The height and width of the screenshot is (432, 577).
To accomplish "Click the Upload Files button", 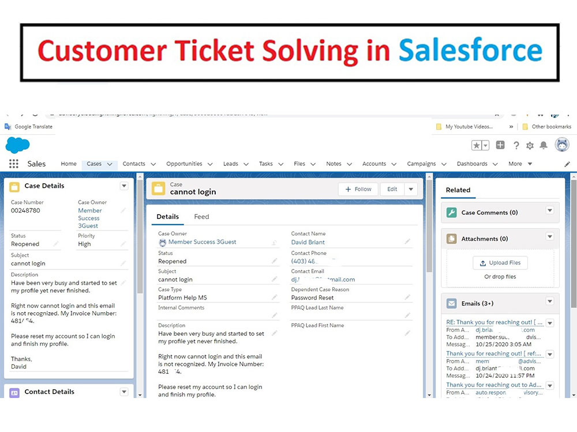I will coord(500,263).
